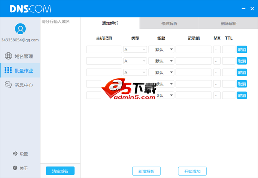Open 线路 dropdown arrow in fourth row
This screenshot has width=258, height=178.
point(171,84)
